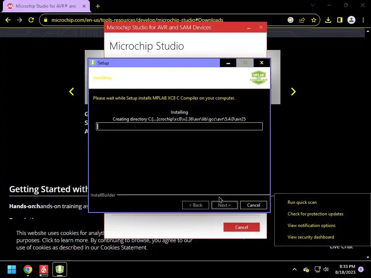Open notification center badge
Image resolution: width=371 pixels, height=278 pixels.
pos(361,269)
